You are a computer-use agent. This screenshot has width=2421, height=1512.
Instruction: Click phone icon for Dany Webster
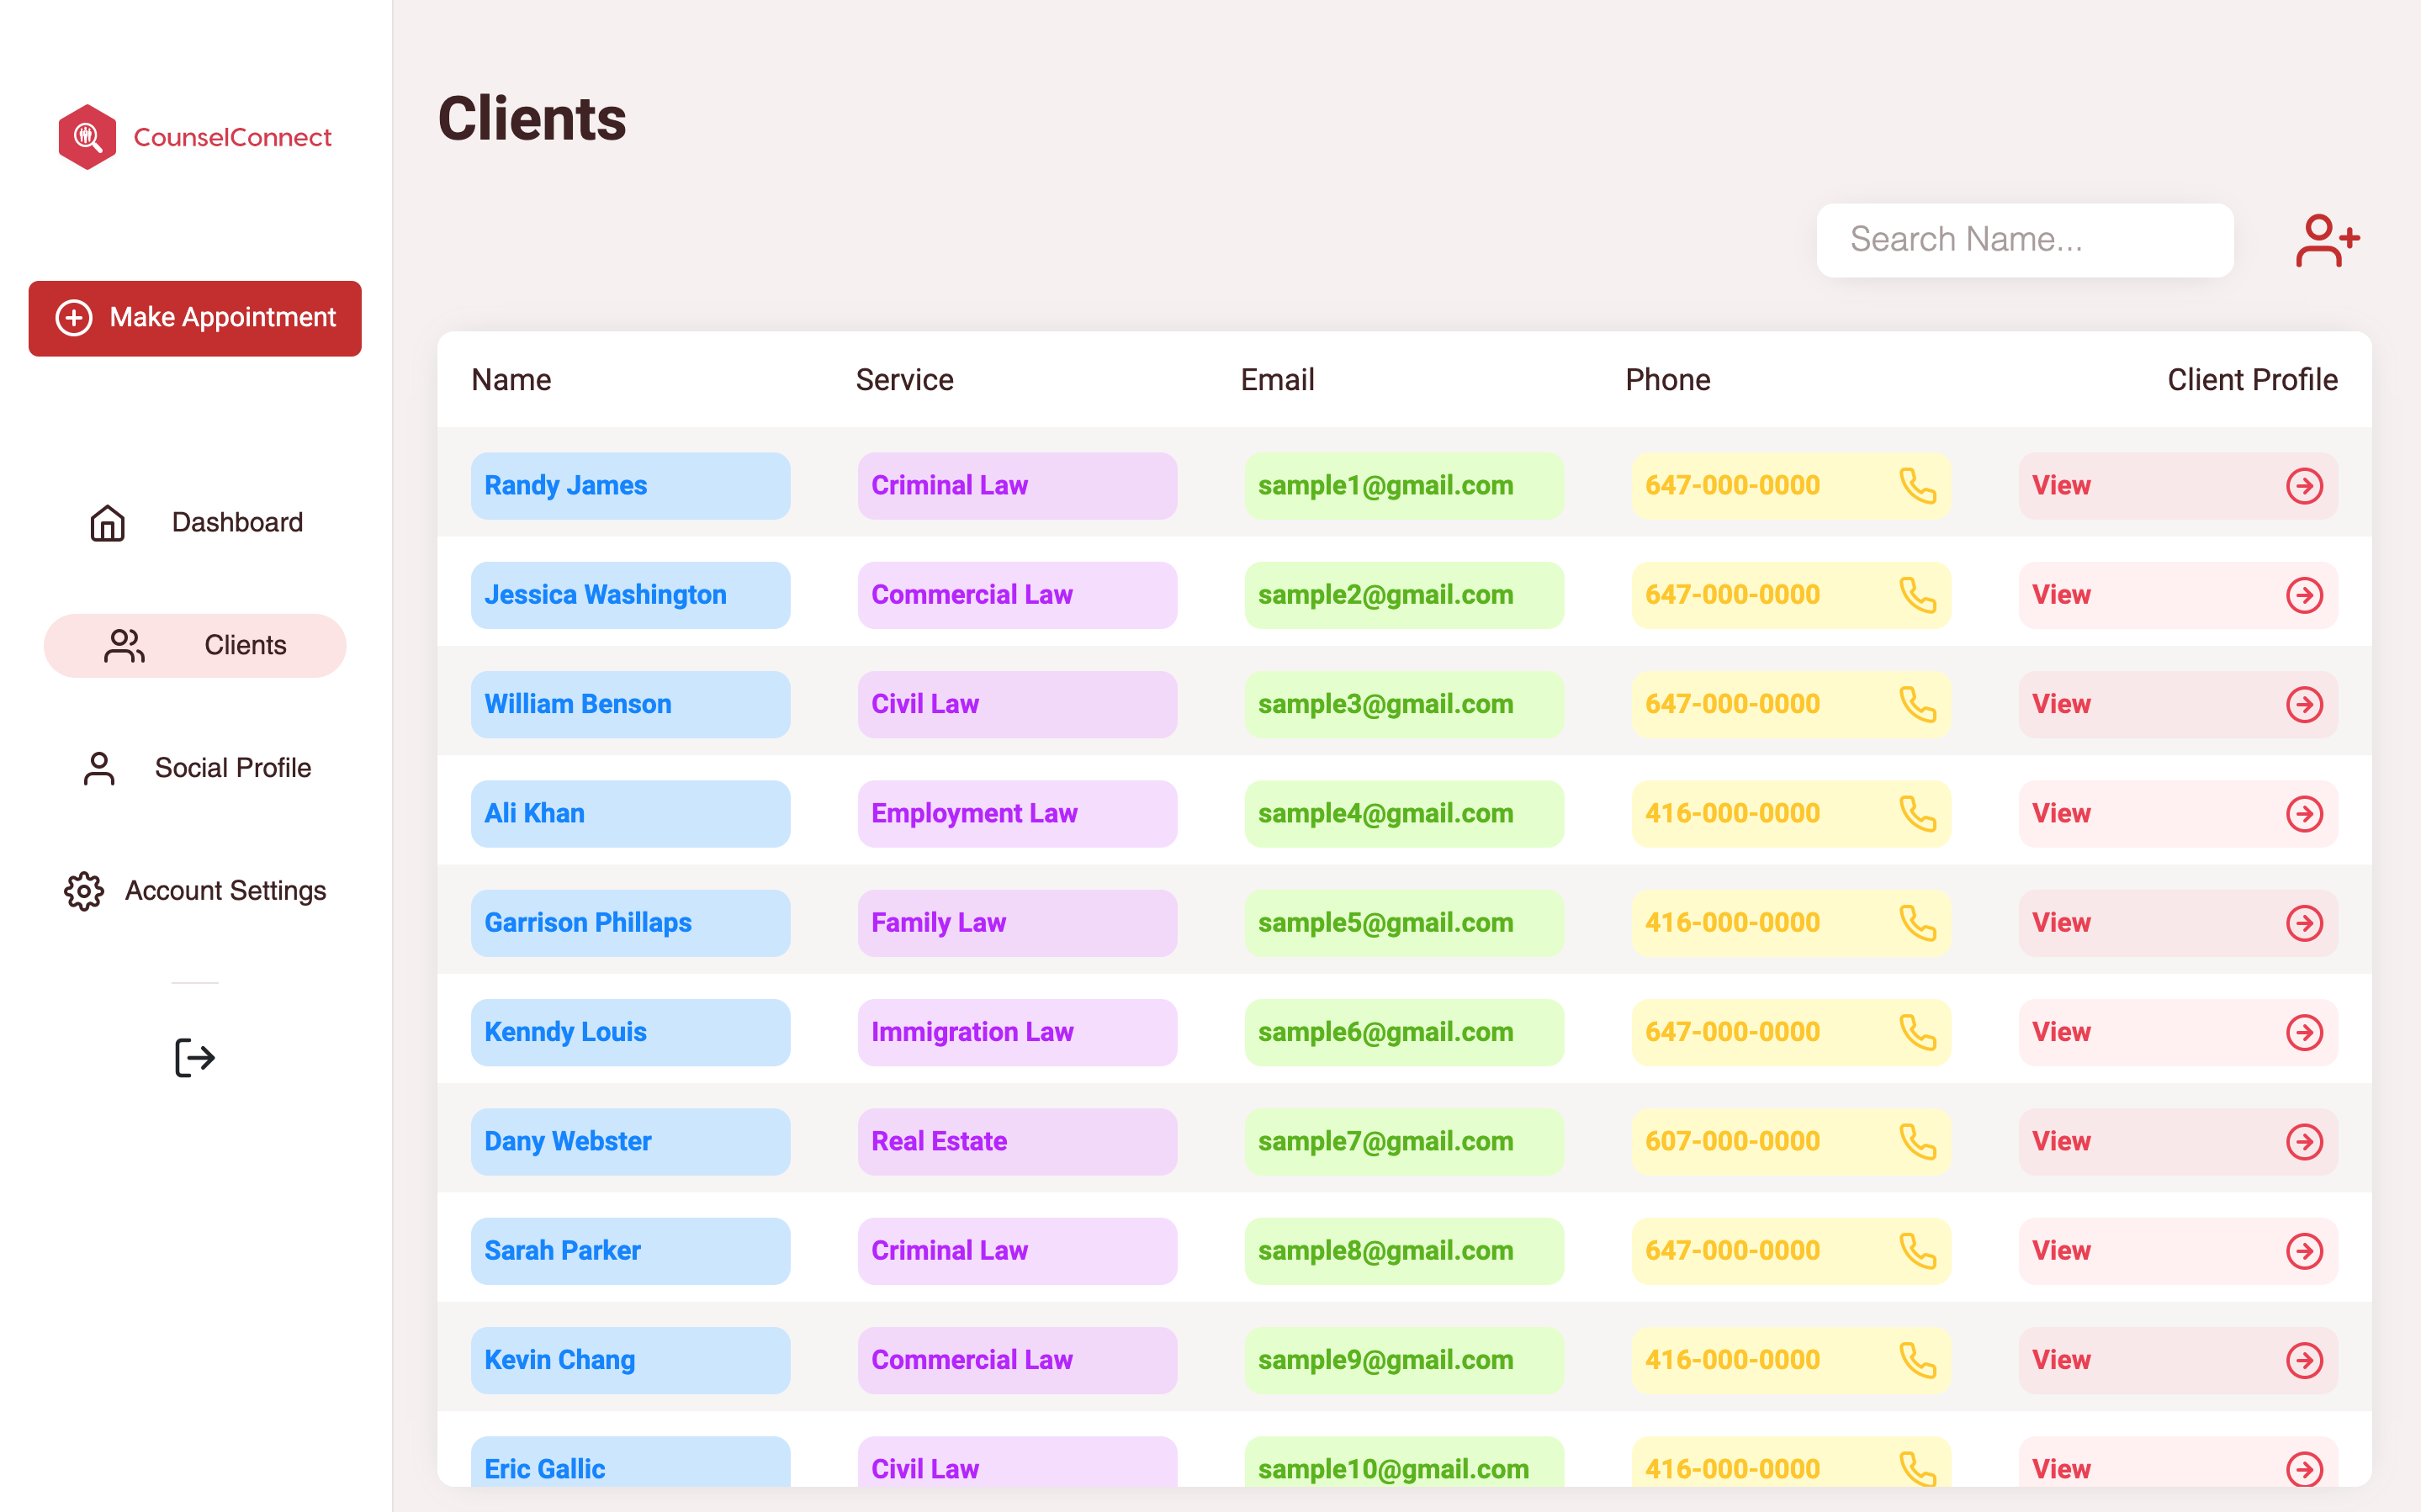click(1917, 1142)
